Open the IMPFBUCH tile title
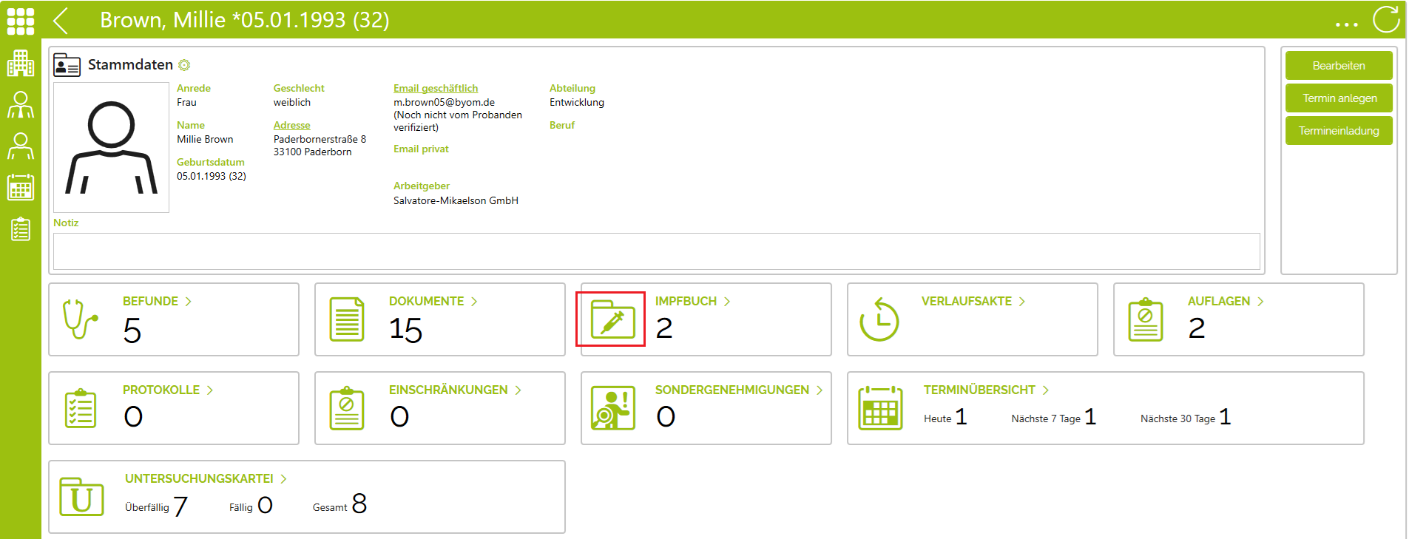The width and height of the screenshot is (1409, 539). click(x=686, y=302)
